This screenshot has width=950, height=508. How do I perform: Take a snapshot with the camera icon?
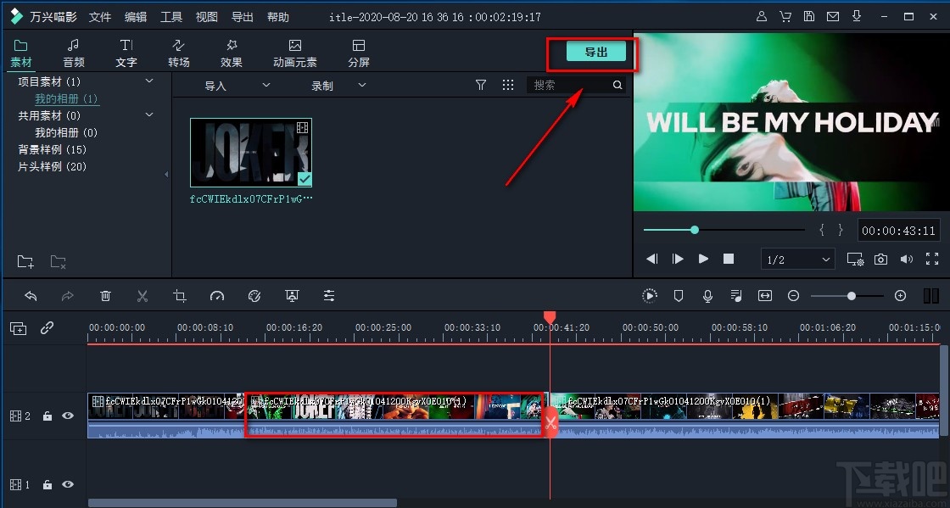pyautogui.click(x=880, y=259)
